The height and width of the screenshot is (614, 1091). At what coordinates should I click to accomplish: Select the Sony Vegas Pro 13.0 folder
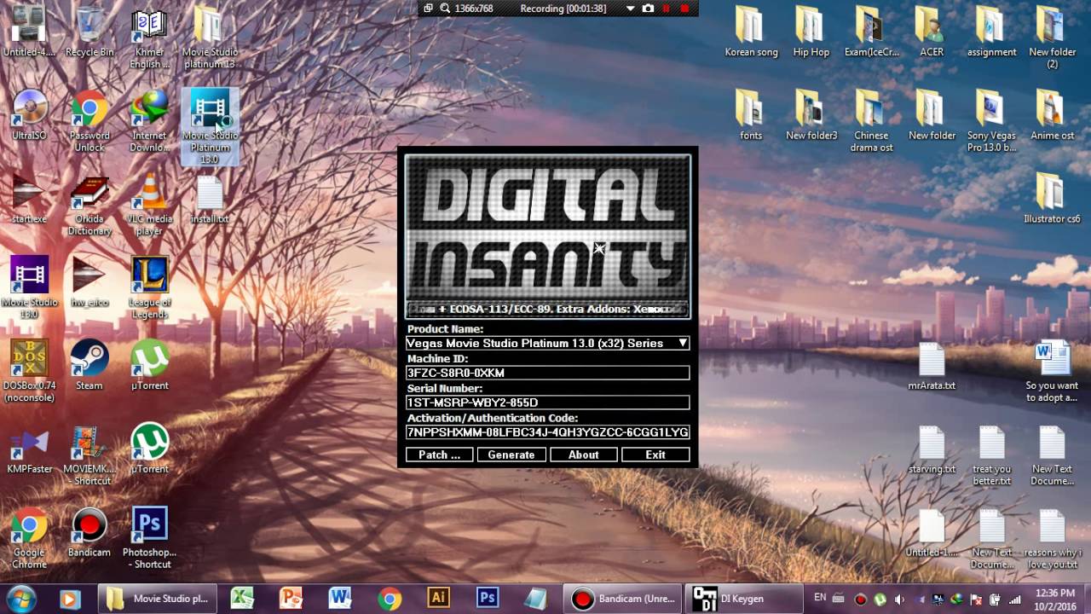coord(991,121)
